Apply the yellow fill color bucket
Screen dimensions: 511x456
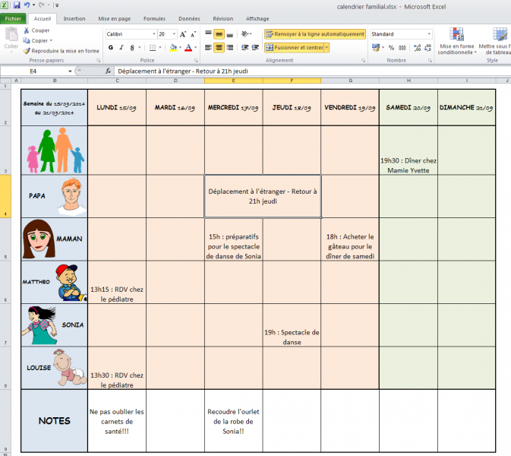click(173, 47)
